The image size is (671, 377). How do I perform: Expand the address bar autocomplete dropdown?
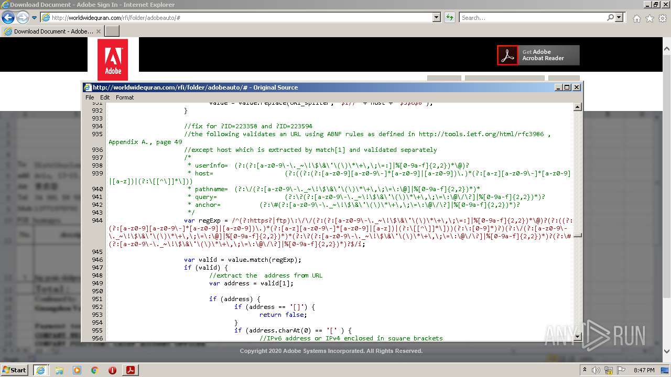point(437,18)
